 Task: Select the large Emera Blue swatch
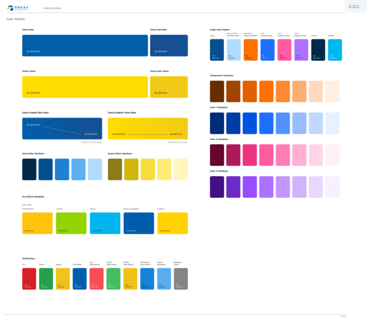tap(85, 45)
